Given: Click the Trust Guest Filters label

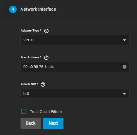Looking at the screenshot, I should [46, 112].
